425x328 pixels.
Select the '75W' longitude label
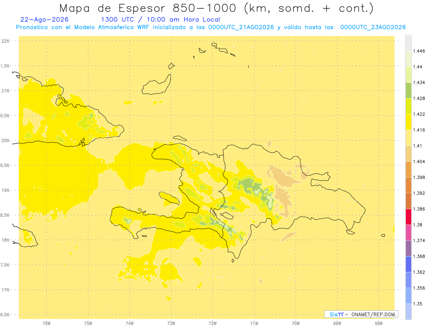88,323
